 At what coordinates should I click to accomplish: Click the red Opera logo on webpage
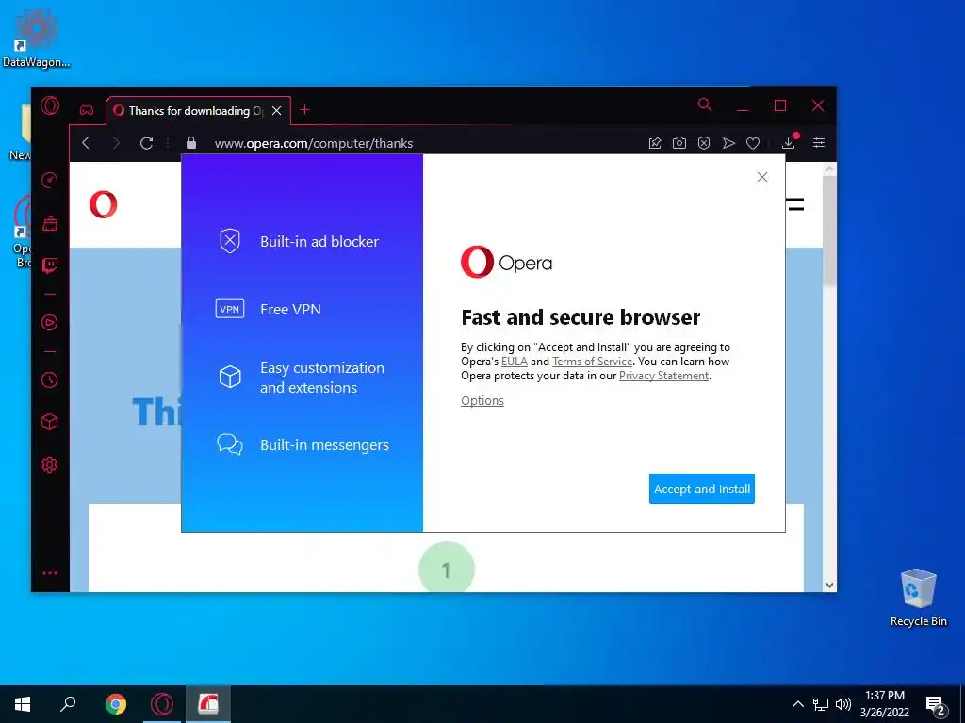coord(103,204)
